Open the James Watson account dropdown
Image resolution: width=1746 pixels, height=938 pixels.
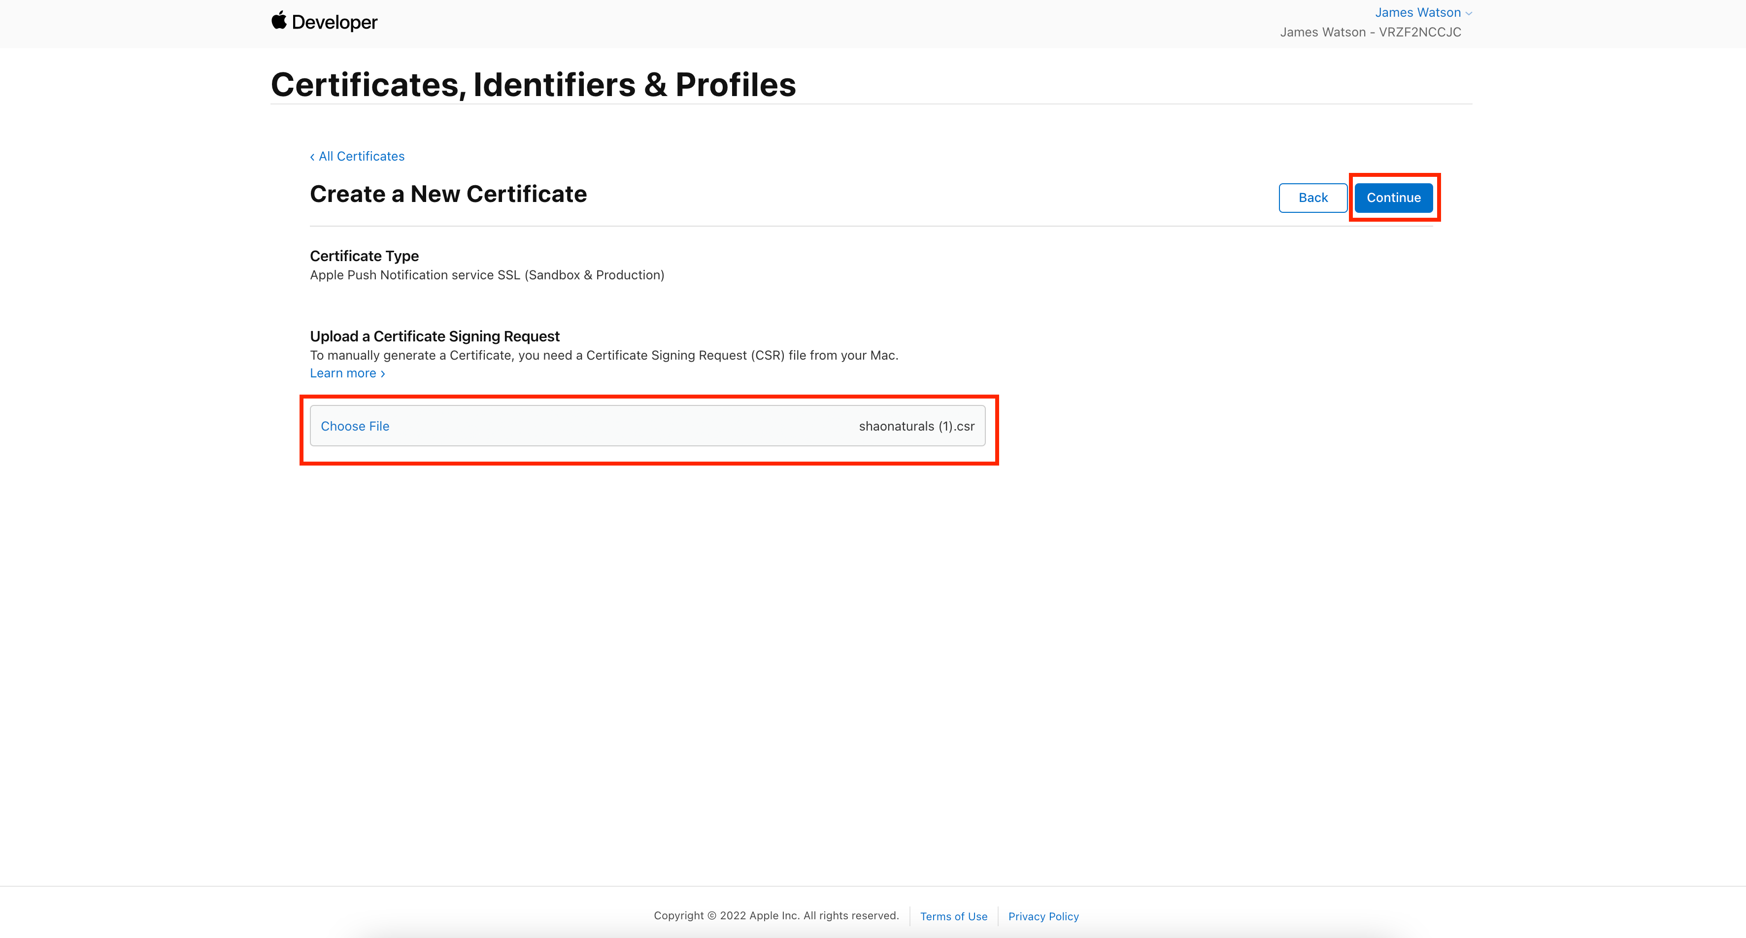(x=1423, y=12)
